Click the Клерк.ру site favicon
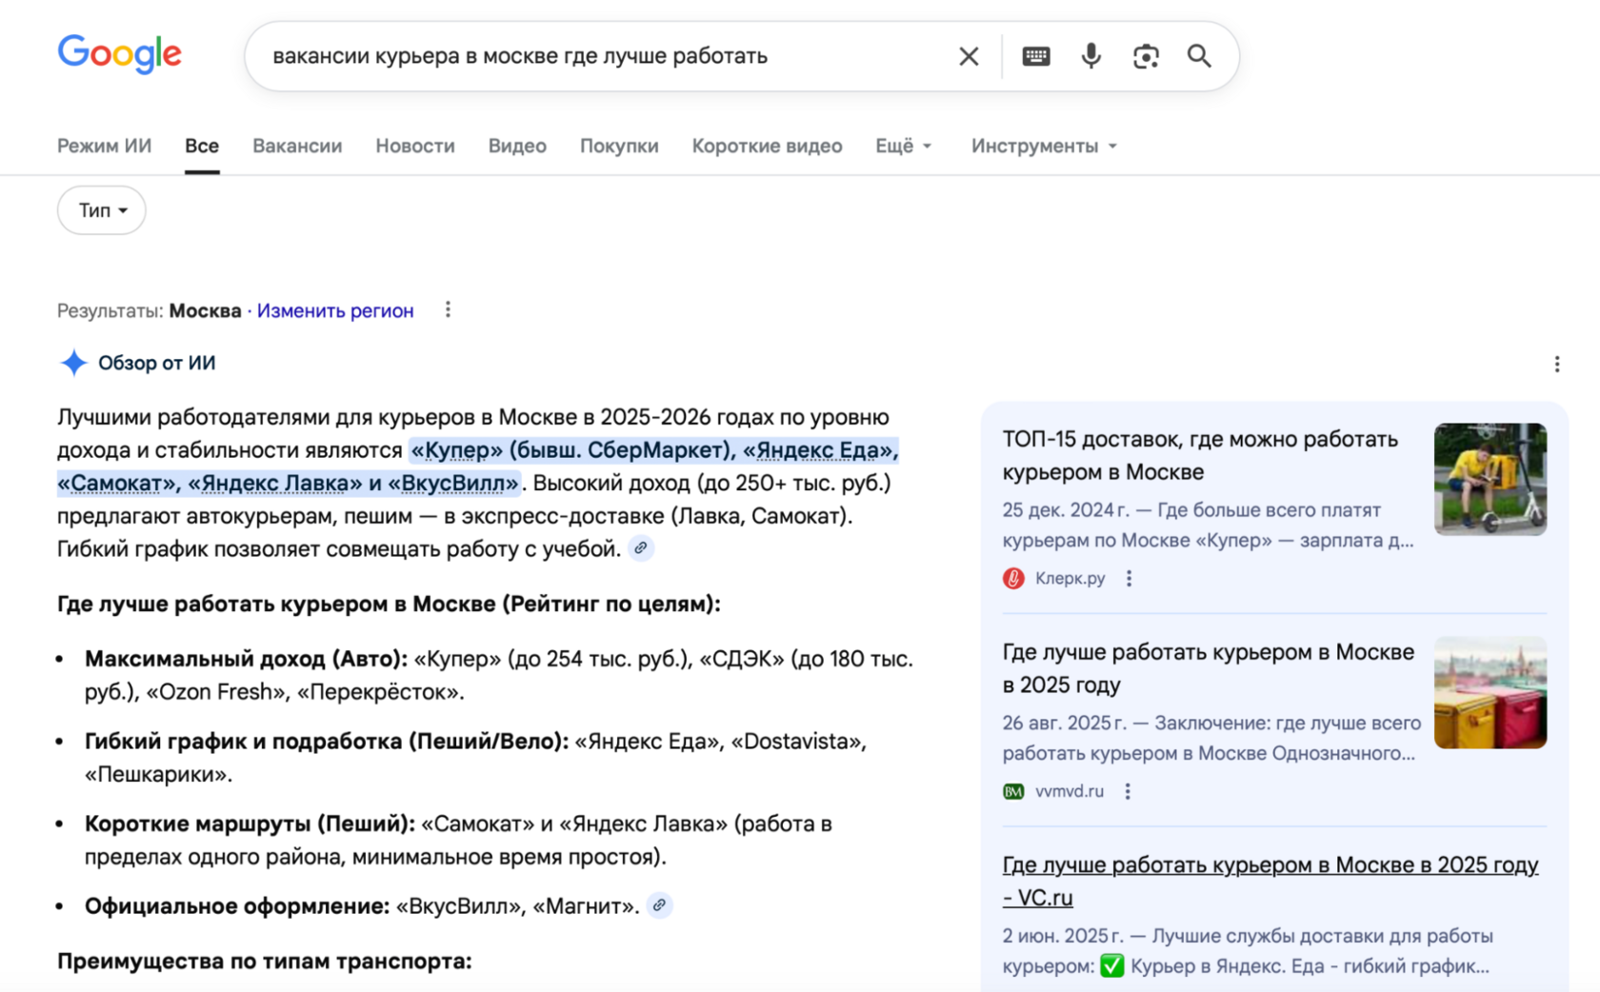This screenshot has width=1600, height=992. coord(1013,578)
